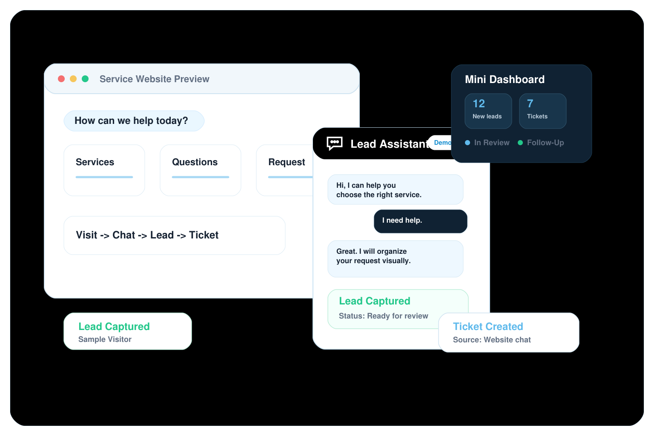Click the Service Website Preview title
654x436 pixels.
154,79
